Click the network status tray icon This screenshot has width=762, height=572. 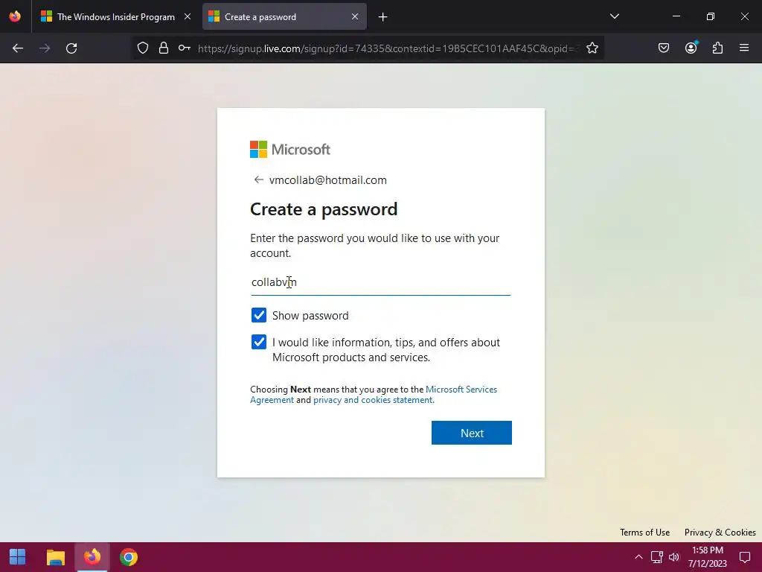pyautogui.click(x=657, y=557)
